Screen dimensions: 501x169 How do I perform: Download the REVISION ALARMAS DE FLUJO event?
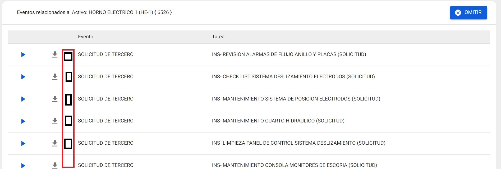(x=55, y=54)
